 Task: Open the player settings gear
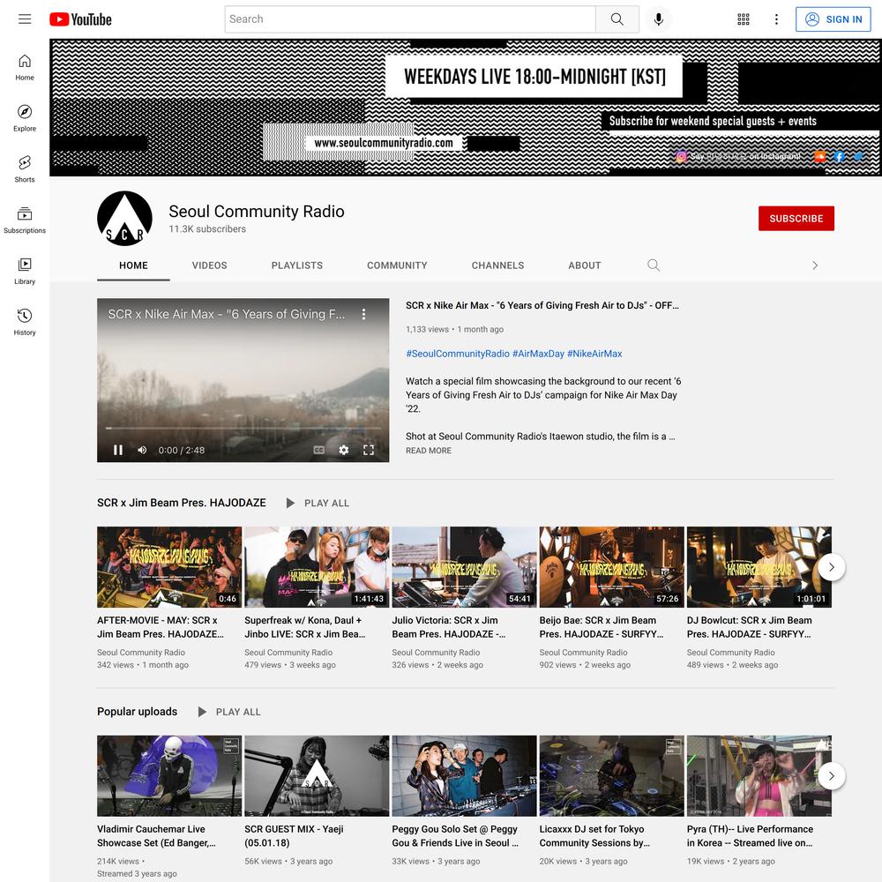pos(344,450)
